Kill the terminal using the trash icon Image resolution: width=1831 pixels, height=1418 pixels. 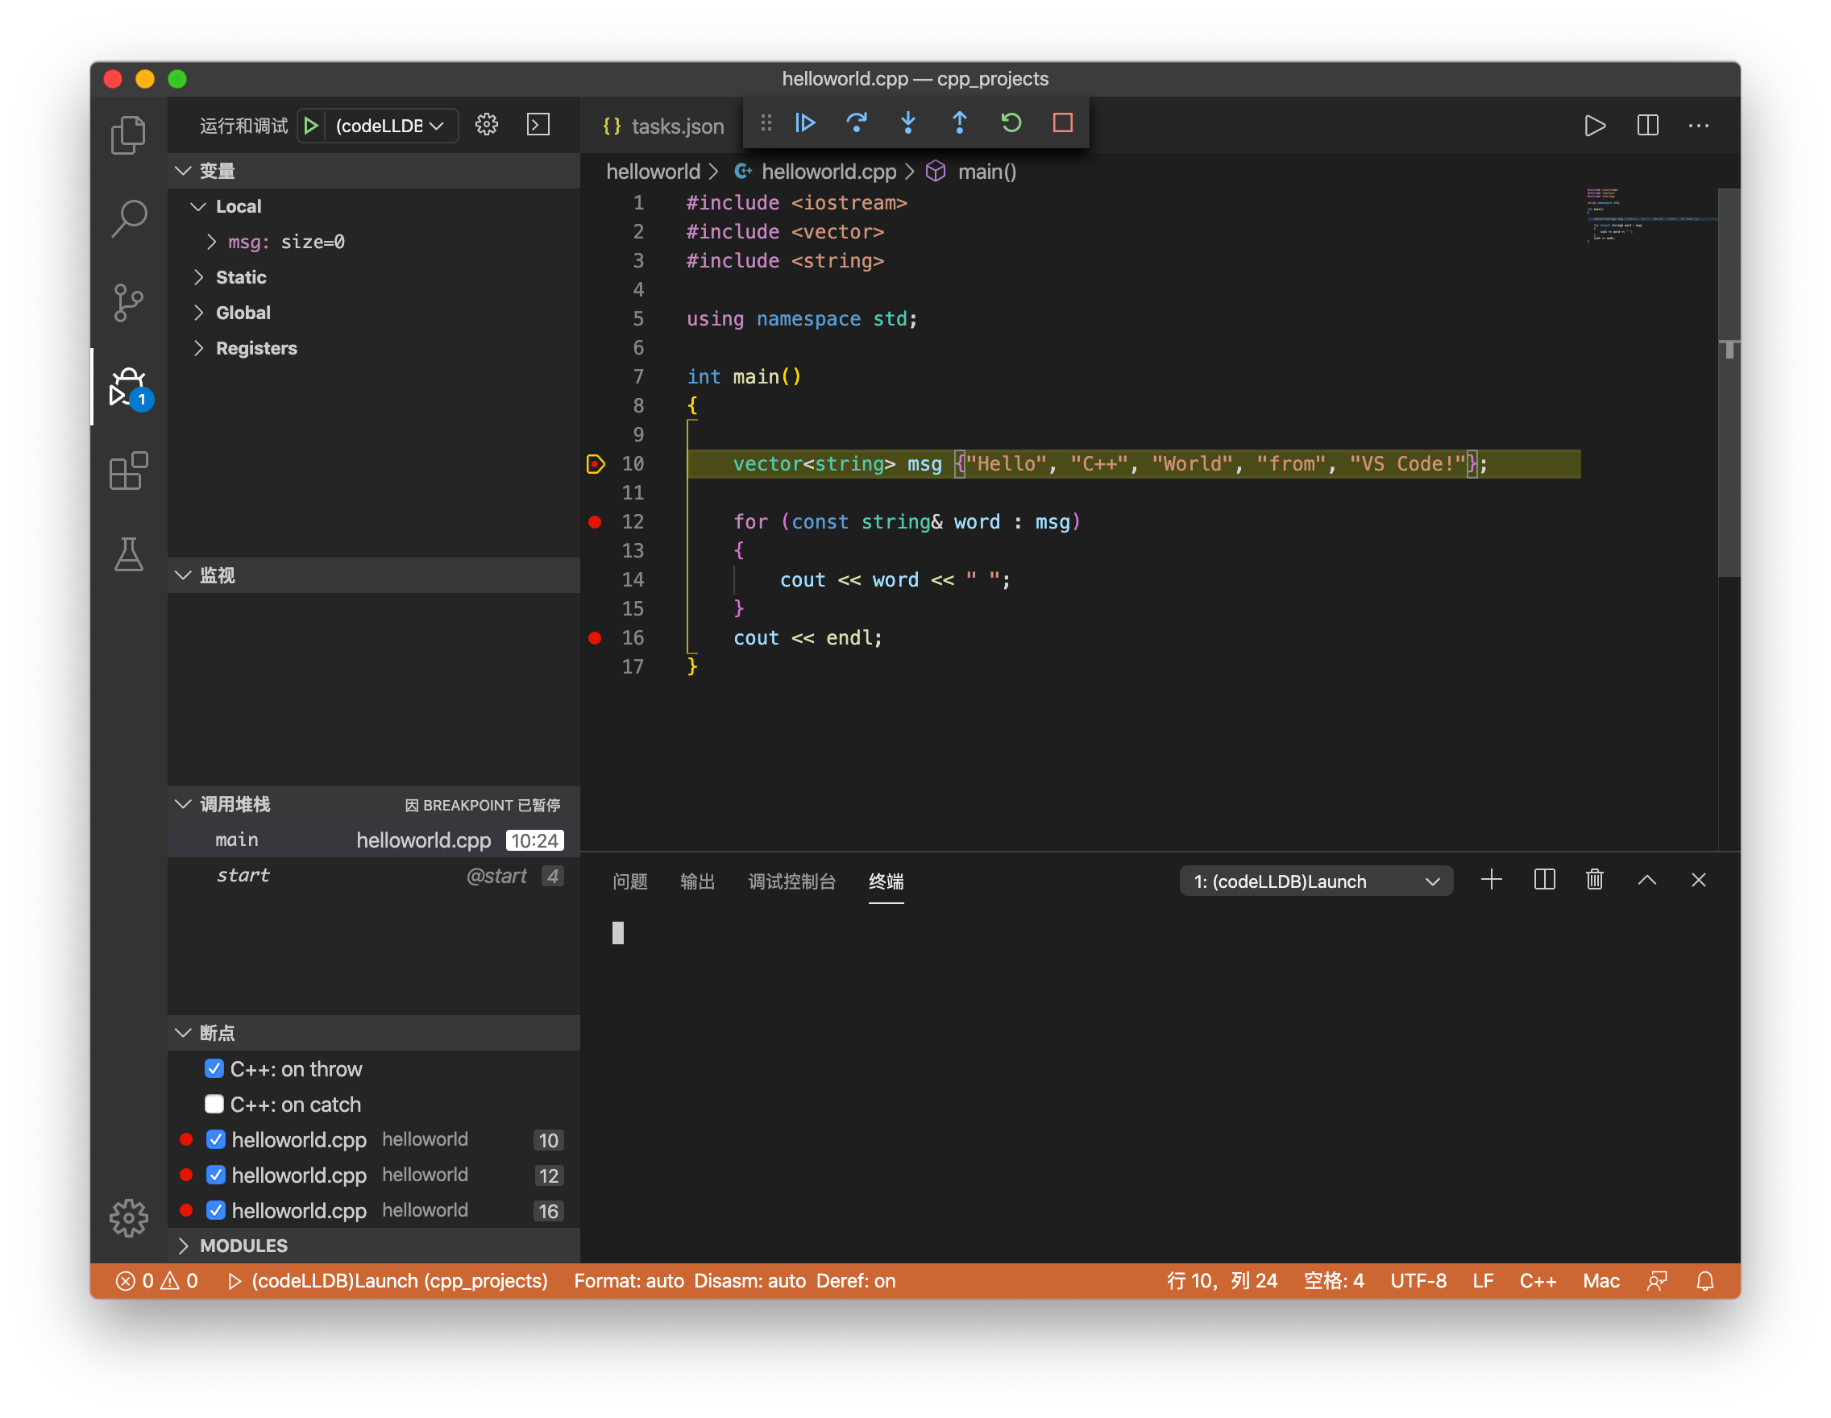pos(1594,880)
